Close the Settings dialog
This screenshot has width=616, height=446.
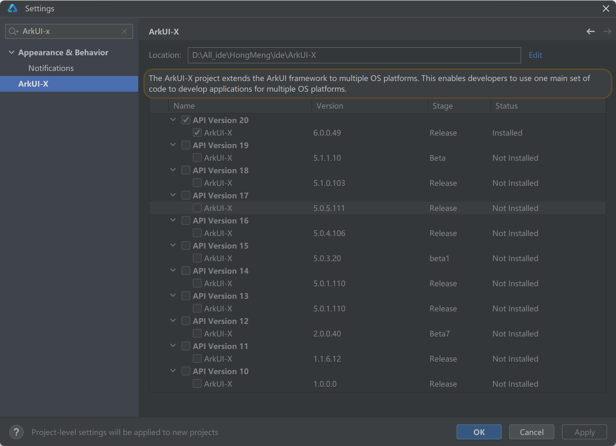pyautogui.click(x=606, y=8)
